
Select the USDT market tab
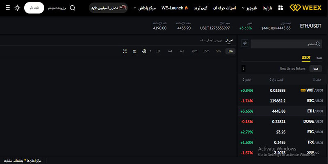306,58
